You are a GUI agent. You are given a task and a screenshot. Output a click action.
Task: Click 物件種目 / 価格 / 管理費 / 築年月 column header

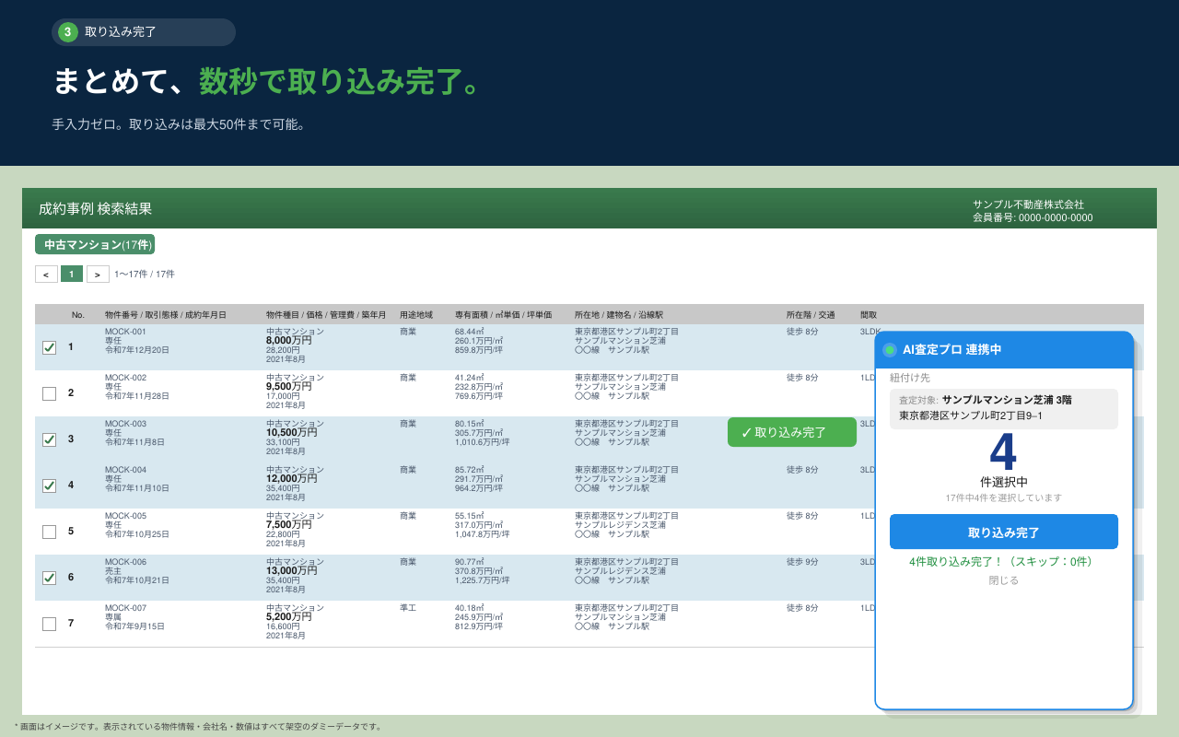tap(326, 315)
